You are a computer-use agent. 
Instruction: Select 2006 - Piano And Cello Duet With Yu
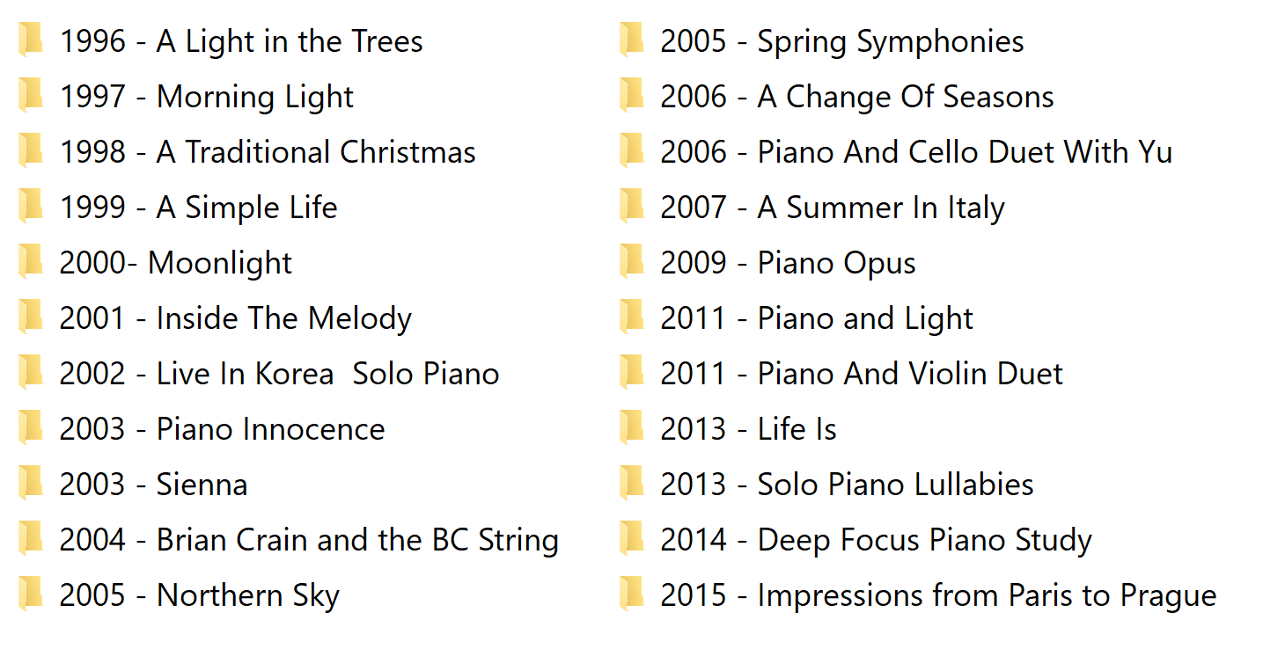click(x=916, y=152)
